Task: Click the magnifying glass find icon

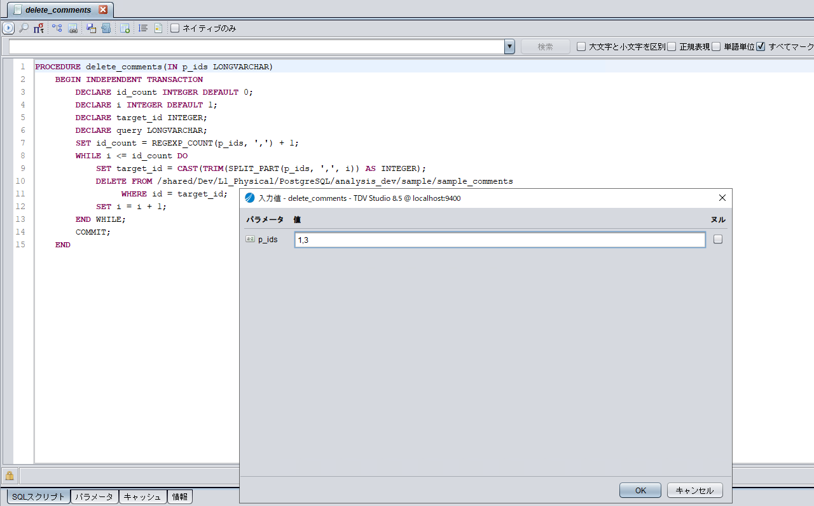Action: point(24,28)
